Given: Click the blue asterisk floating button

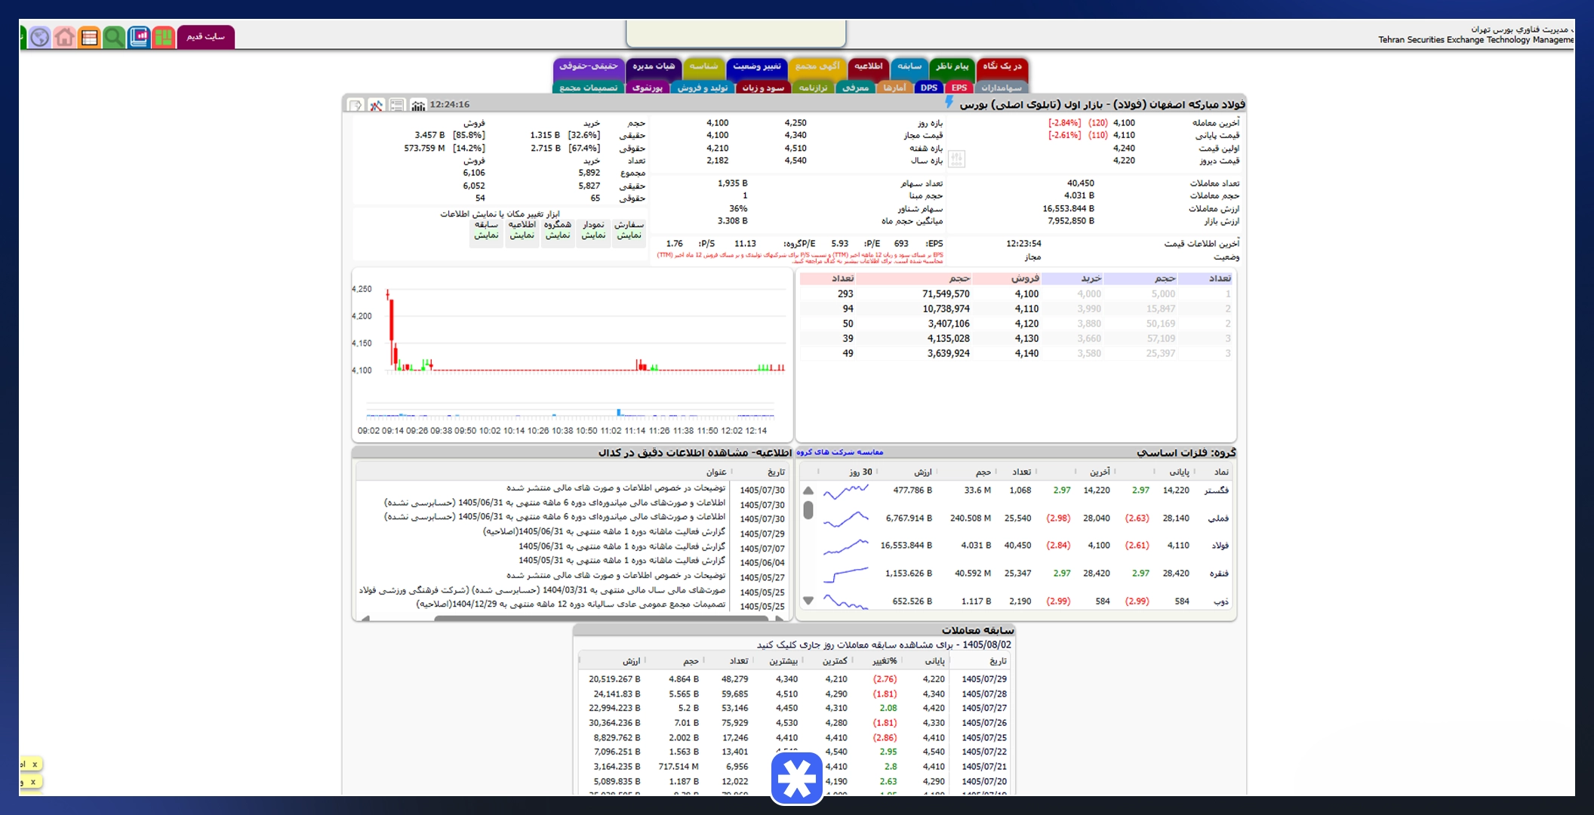Looking at the screenshot, I should point(797,778).
